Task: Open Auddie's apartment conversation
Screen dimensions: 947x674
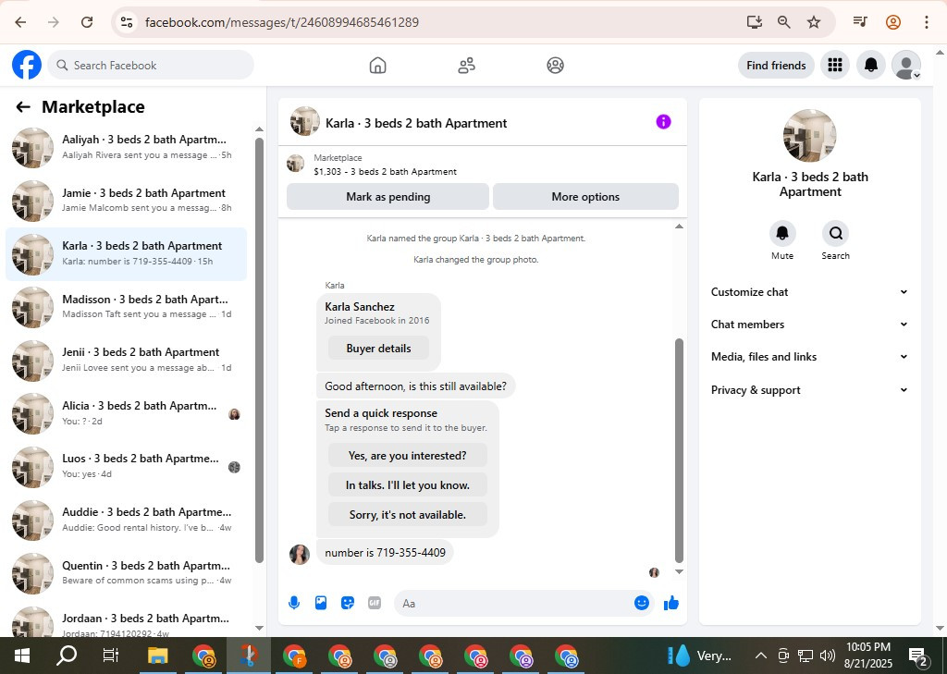Action: coord(126,520)
